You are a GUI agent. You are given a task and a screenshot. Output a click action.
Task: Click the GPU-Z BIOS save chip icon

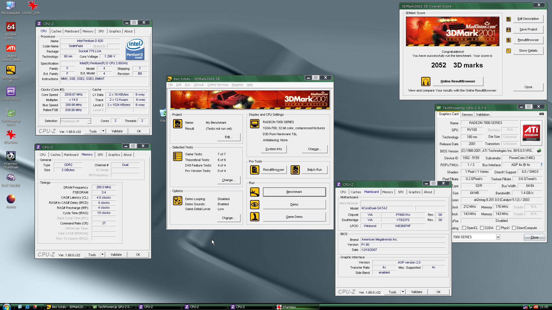pos(539,151)
